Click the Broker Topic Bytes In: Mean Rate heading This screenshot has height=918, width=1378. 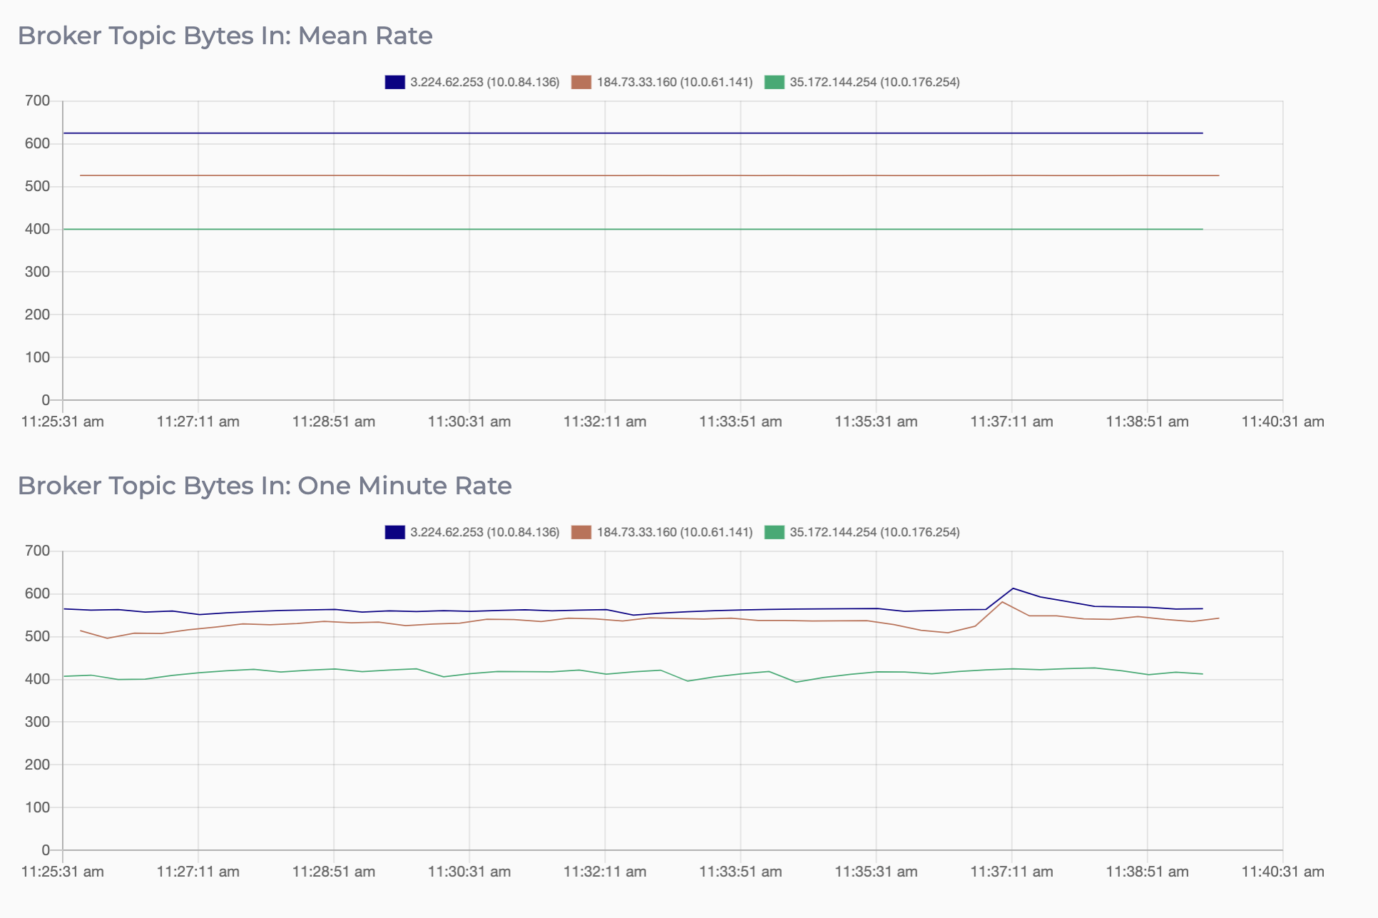225,36
